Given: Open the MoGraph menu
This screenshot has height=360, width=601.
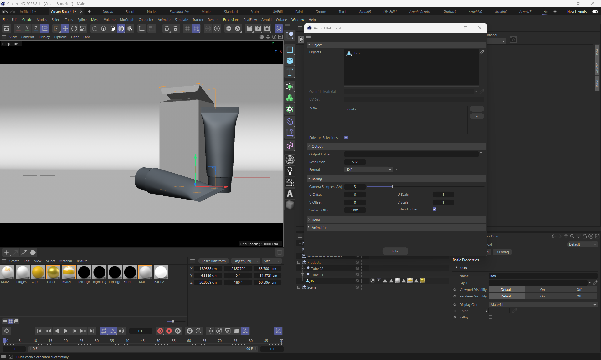Looking at the screenshot, I should (127, 20).
